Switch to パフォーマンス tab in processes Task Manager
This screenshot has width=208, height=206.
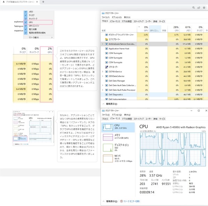point(115,21)
